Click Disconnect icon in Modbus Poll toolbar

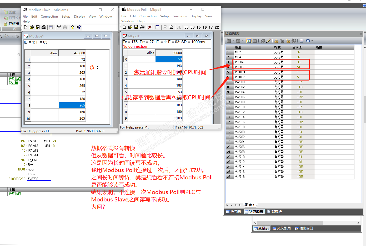tap(171, 27)
